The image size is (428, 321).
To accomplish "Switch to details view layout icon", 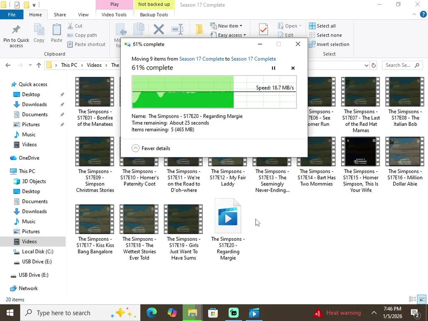I will tap(412, 299).
